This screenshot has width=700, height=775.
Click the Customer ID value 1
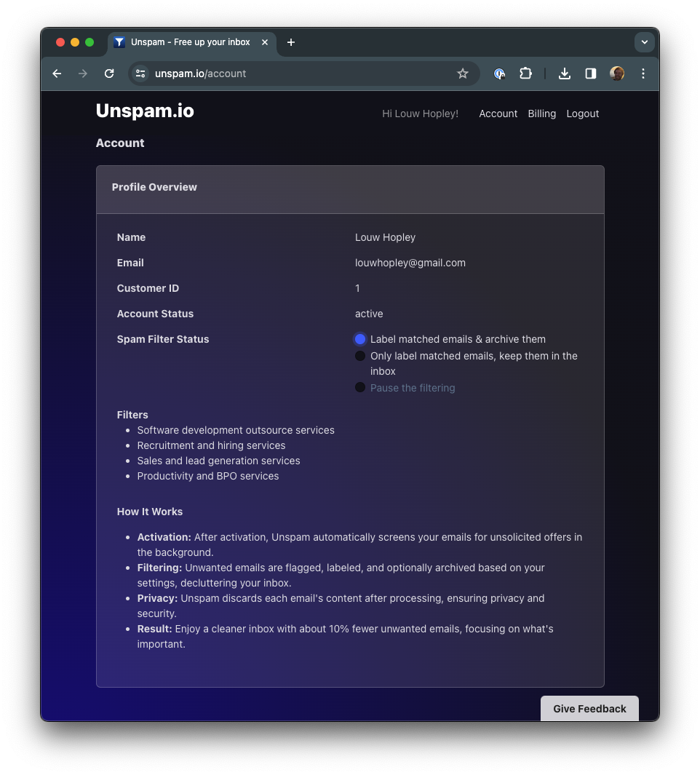pos(357,288)
